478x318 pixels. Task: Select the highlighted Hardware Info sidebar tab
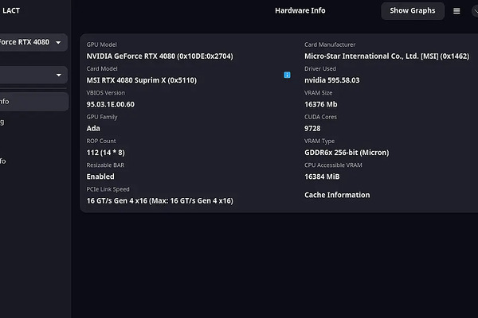pyautogui.click(x=32, y=102)
